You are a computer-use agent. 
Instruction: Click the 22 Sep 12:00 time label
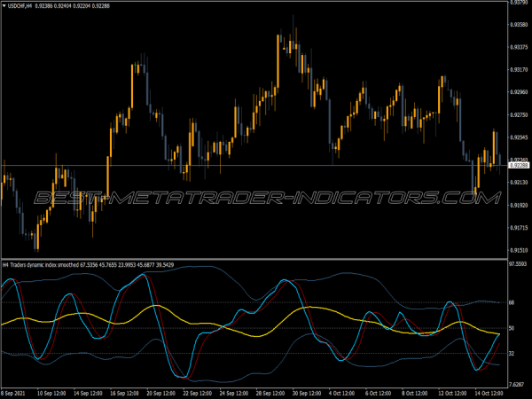click(198, 394)
